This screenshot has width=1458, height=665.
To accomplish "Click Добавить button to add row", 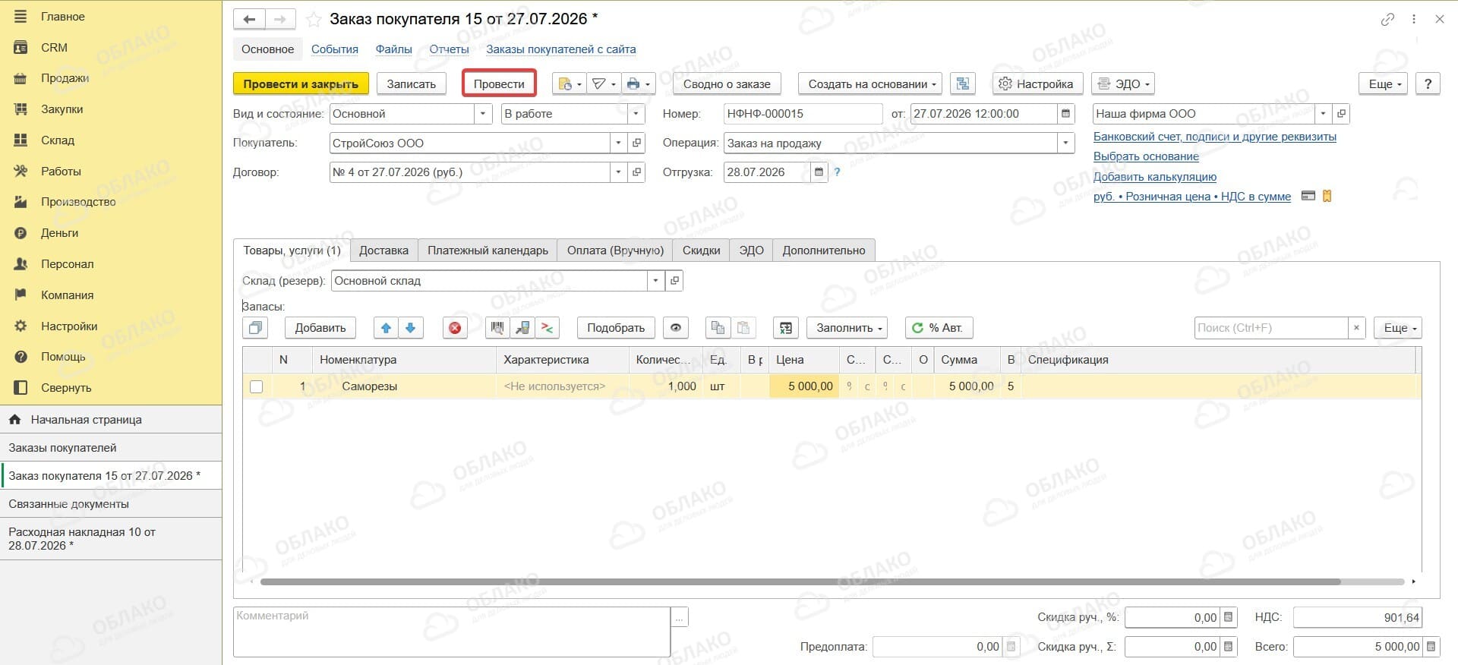I will tap(320, 328).
